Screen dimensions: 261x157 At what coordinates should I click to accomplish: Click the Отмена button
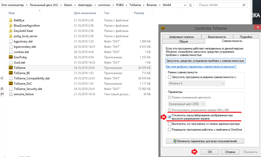[x=230, y=152]
